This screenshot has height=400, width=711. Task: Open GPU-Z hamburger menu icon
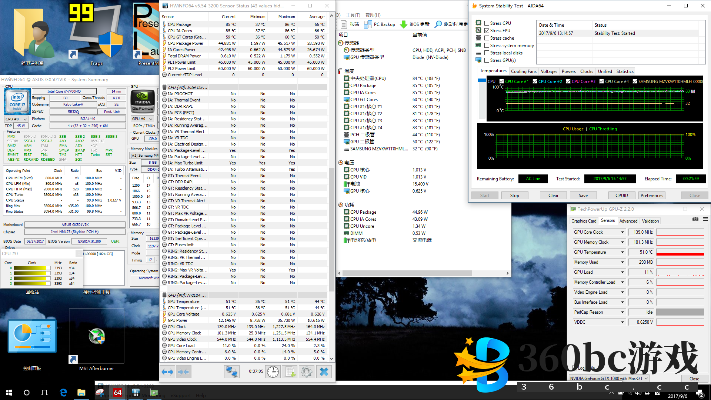point(705,219)
